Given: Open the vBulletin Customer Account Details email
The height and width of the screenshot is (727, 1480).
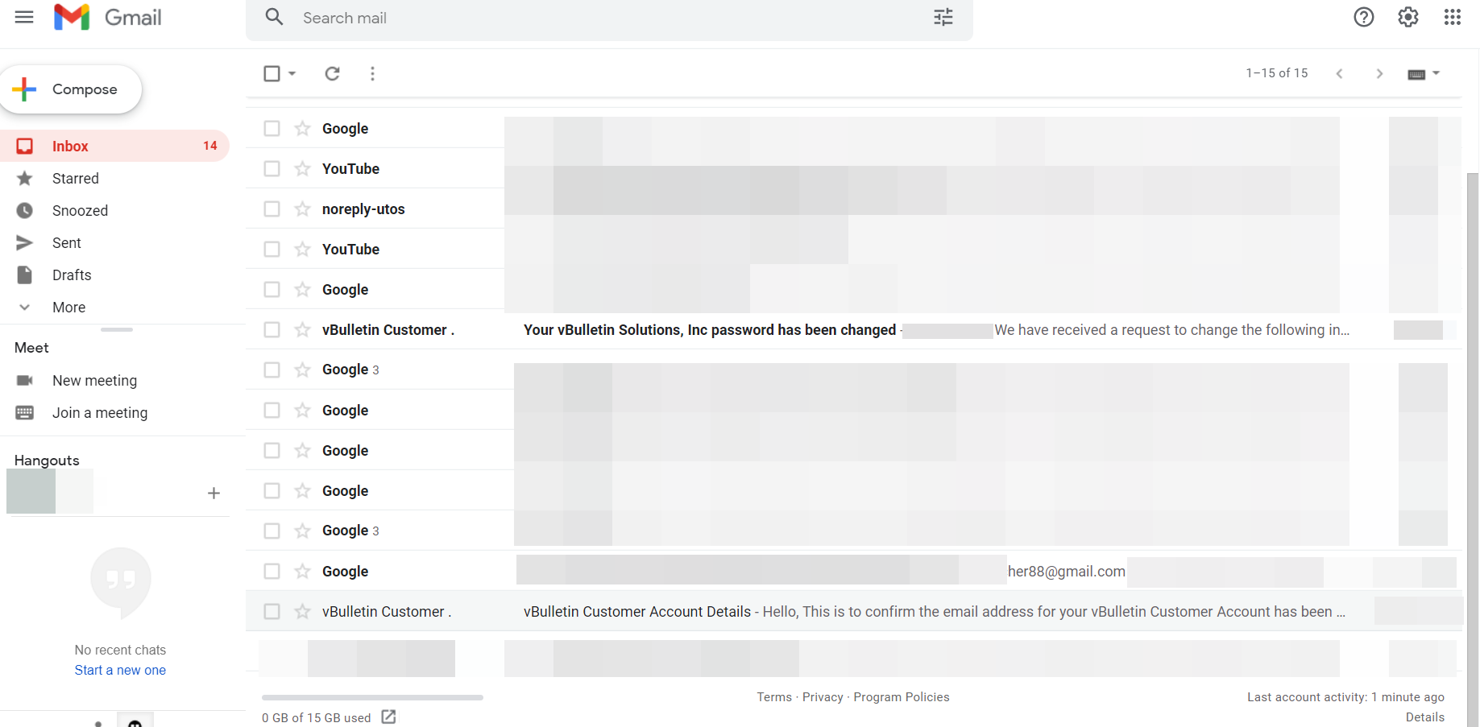Looking at the screenshot, I should [x=854, y=611].
